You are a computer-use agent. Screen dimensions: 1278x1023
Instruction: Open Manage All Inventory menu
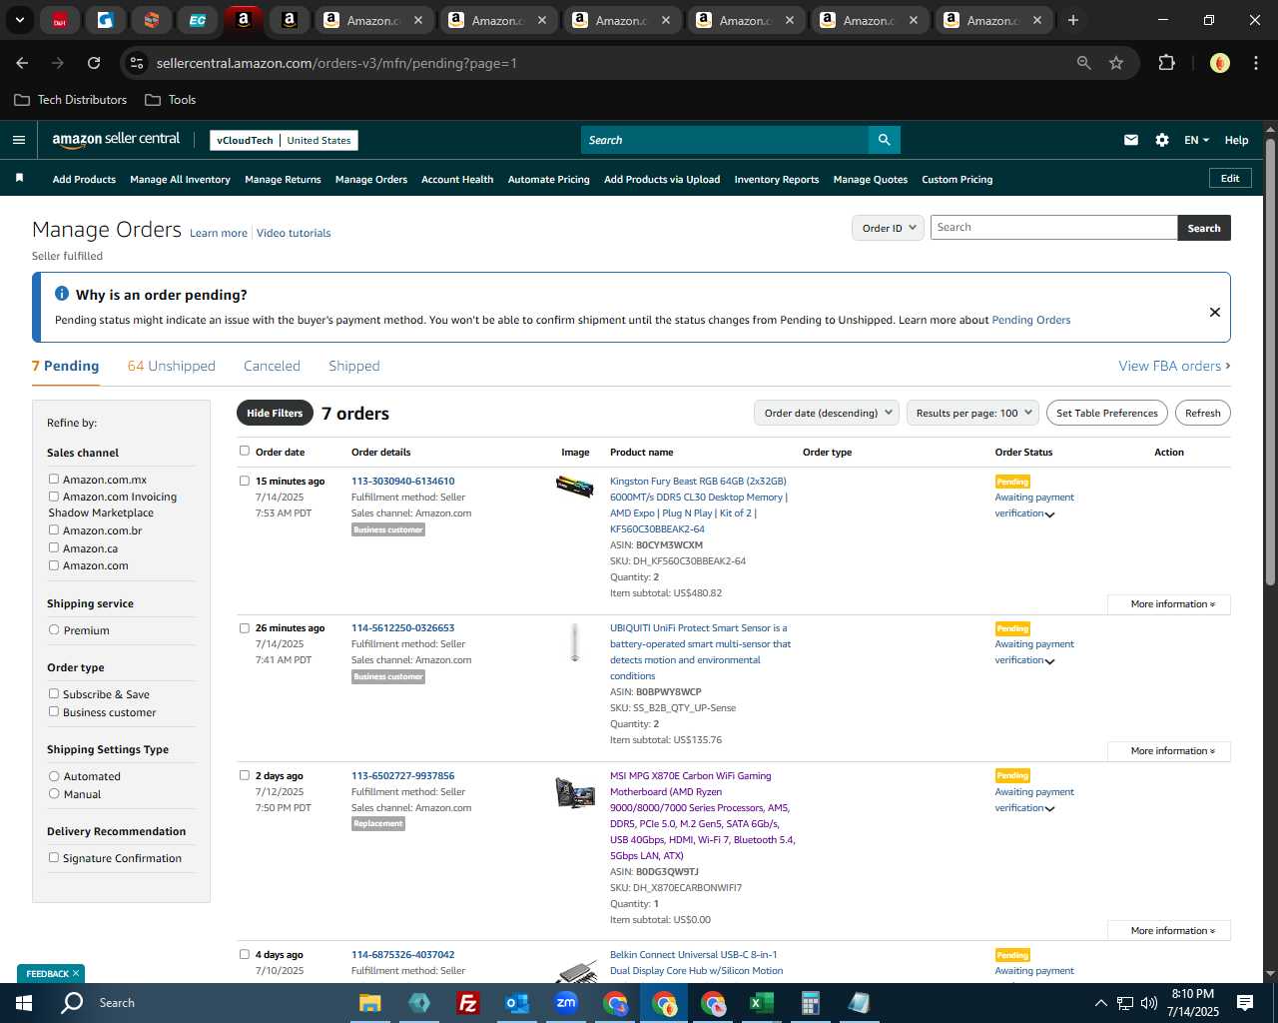(x=180, y=180)
